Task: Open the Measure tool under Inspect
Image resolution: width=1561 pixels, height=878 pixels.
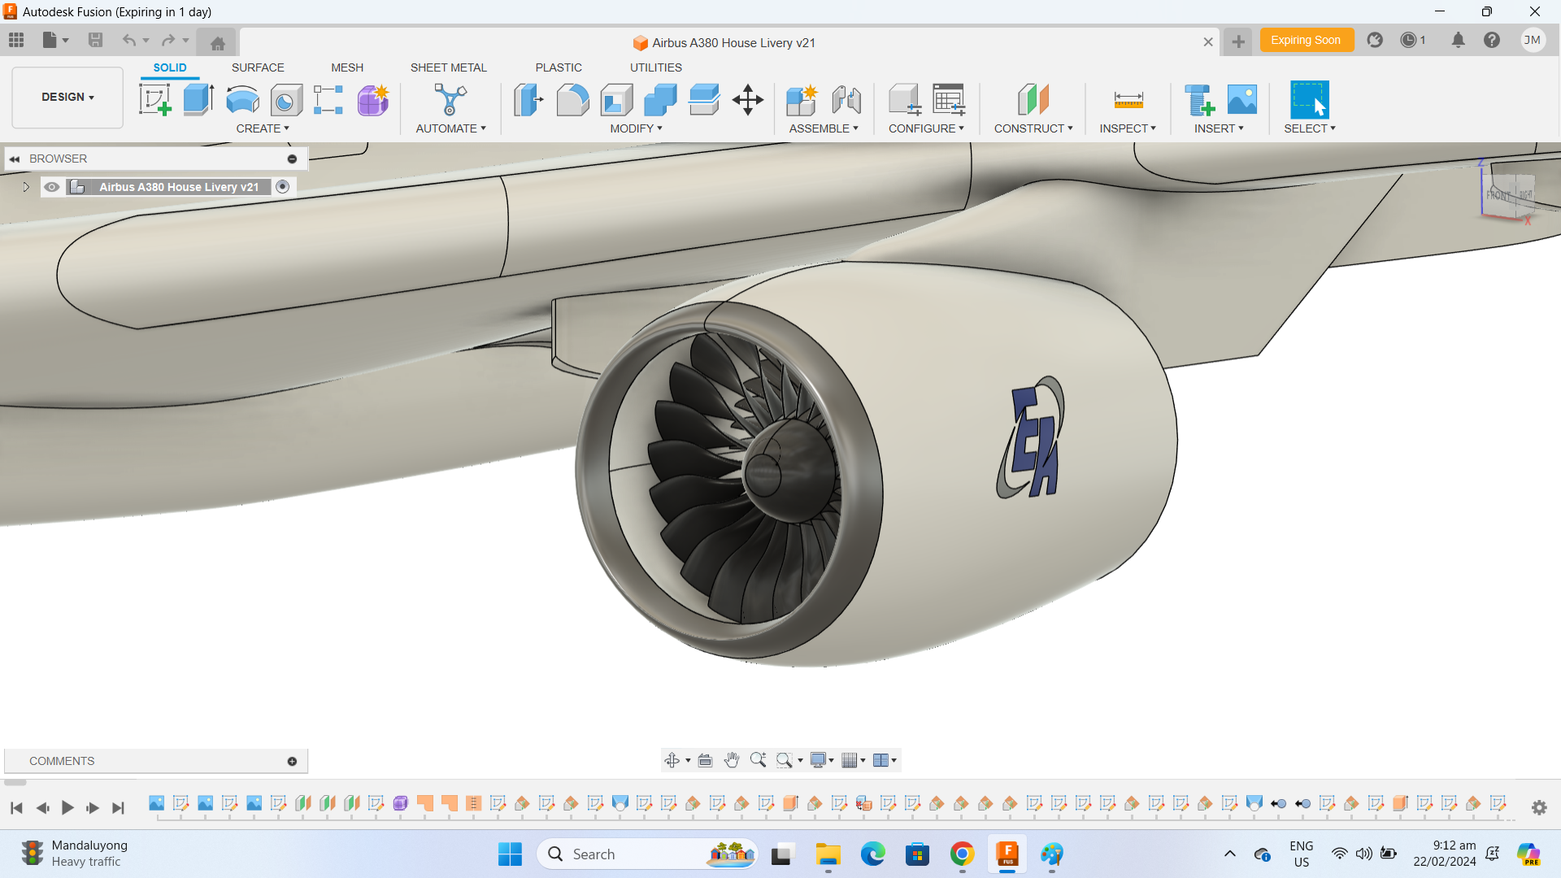Action: (x=1128, y=99)
